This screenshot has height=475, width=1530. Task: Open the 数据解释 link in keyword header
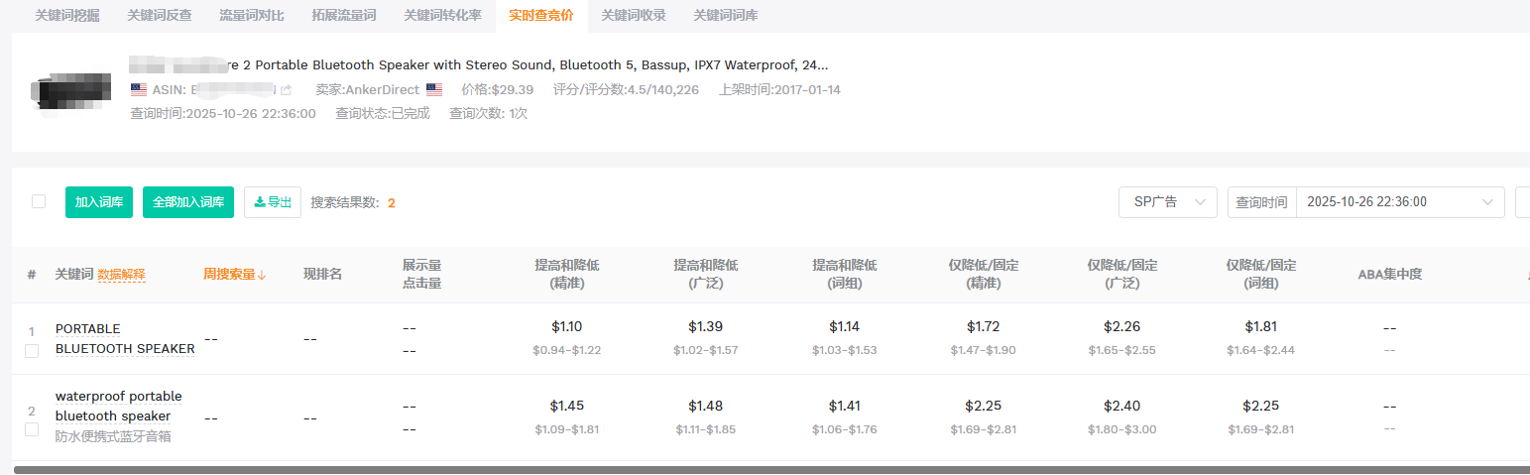tap(121, 275)
